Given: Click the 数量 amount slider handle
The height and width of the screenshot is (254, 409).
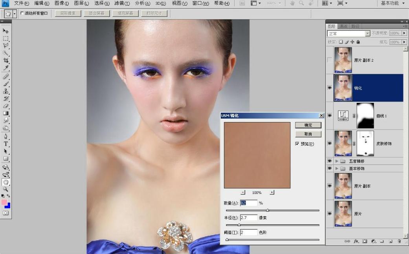Looking at the screenshot, I should click(x=268, y=210).
